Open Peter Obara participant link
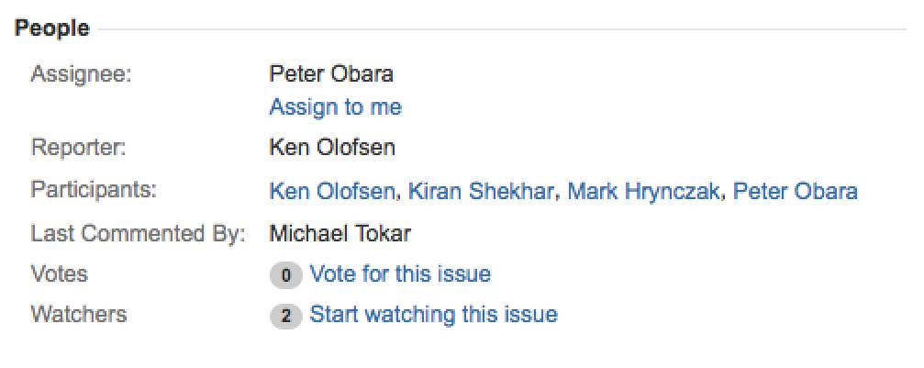This screenshot has height=368, width=924. pyautogui.click(x=796, y=191)
